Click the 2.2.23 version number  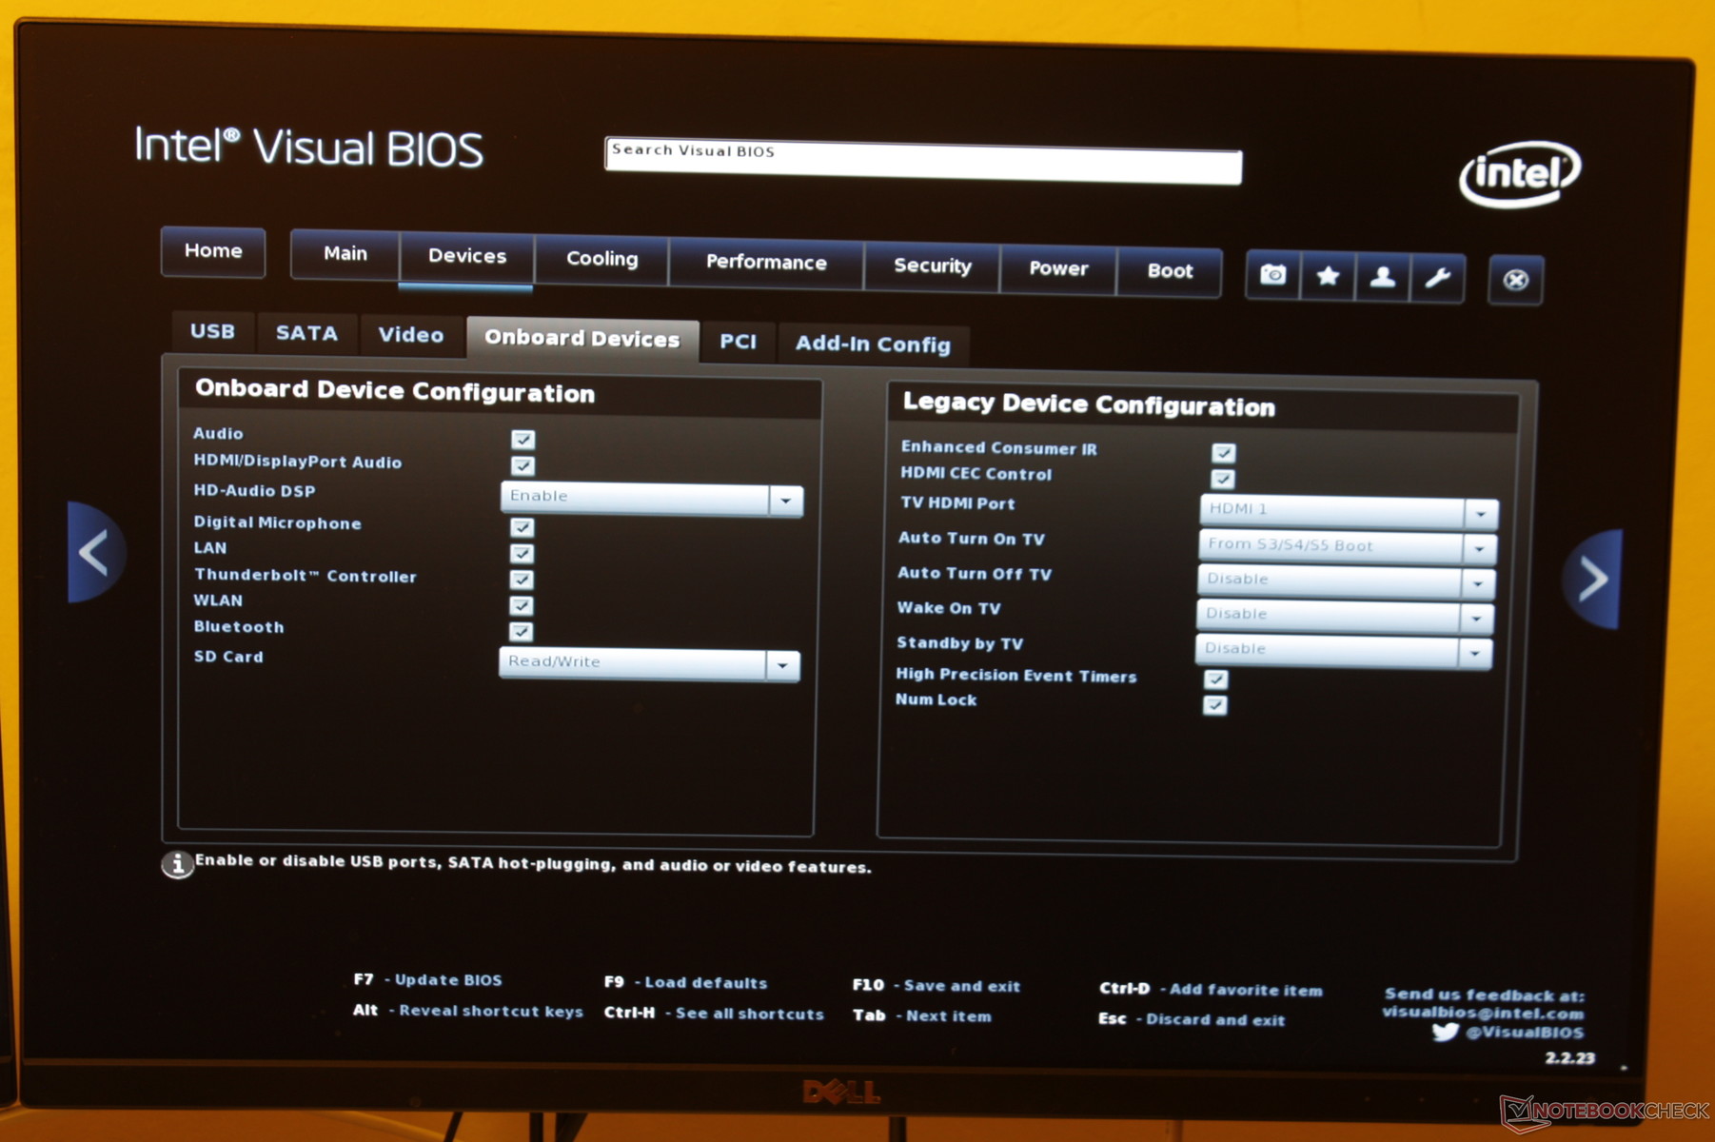pyautogui.click(x=1569, y=1058)
